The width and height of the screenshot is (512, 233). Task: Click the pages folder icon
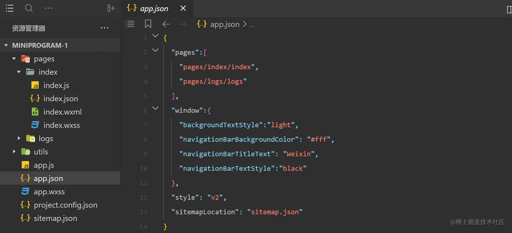click(26, 59)
